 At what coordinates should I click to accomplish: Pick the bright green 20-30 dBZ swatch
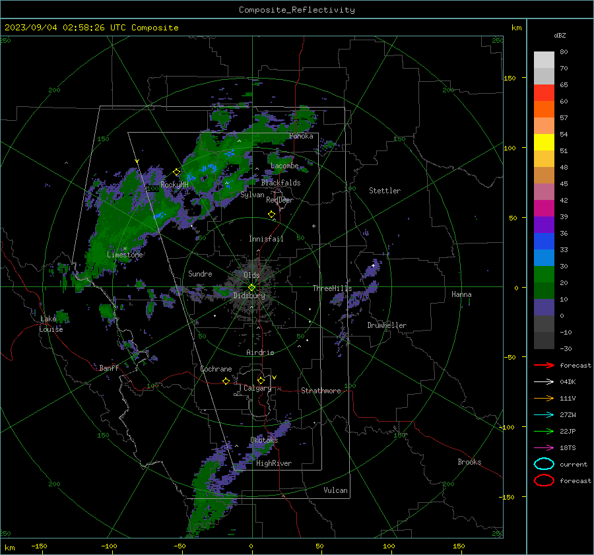(x=544, y=275)
